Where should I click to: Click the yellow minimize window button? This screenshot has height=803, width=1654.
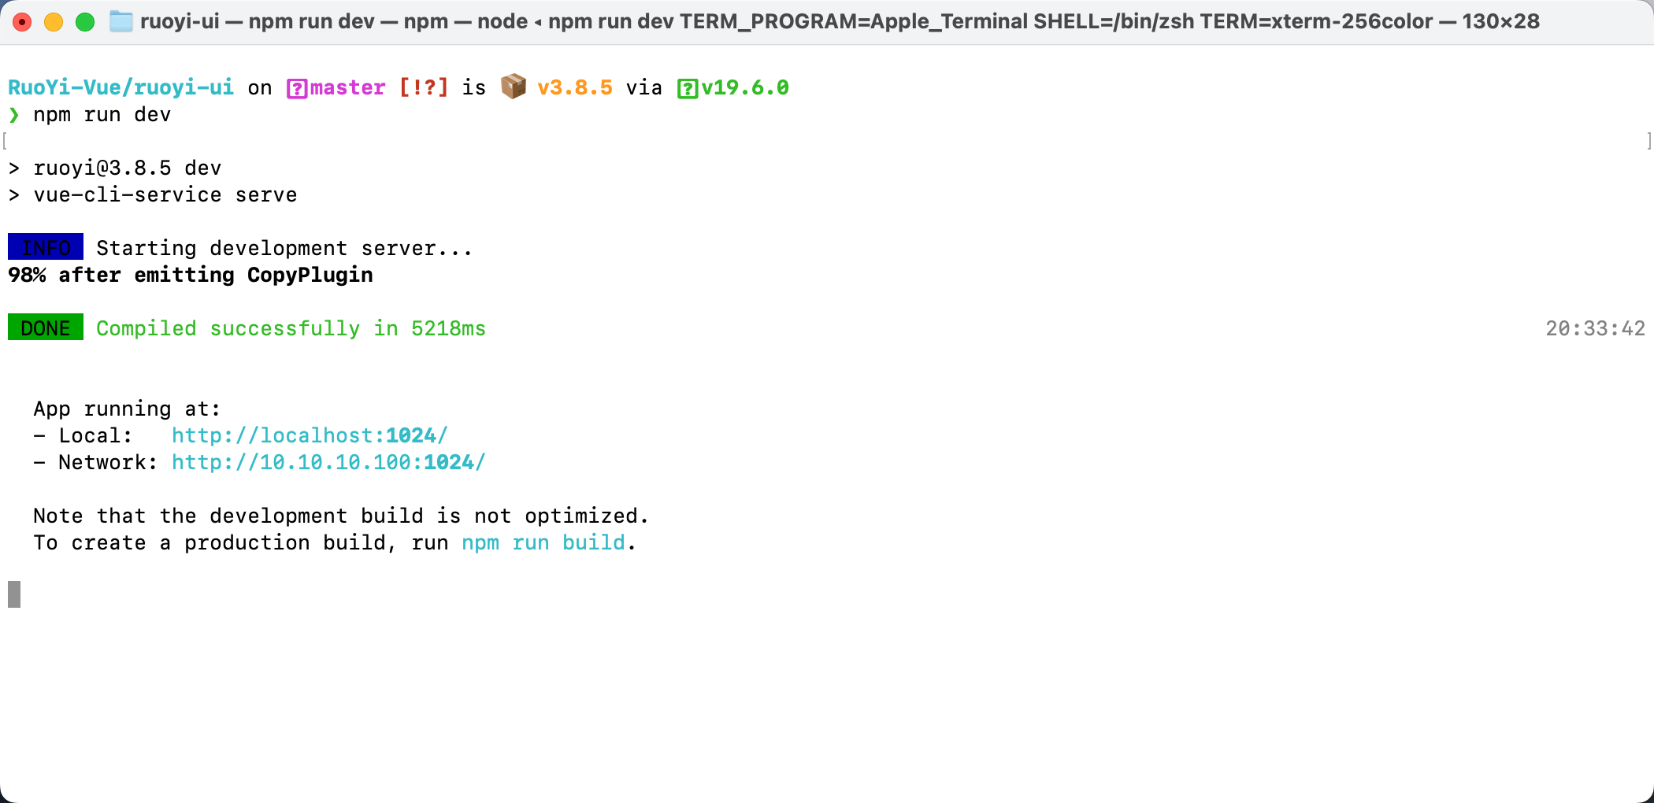pyautogui.click(x=54, y=22)
